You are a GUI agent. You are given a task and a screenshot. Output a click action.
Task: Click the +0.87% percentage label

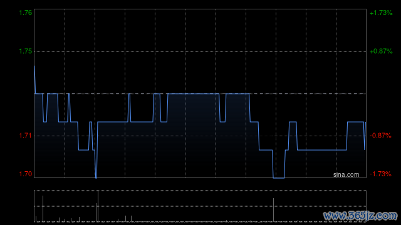tap(381, 51)
